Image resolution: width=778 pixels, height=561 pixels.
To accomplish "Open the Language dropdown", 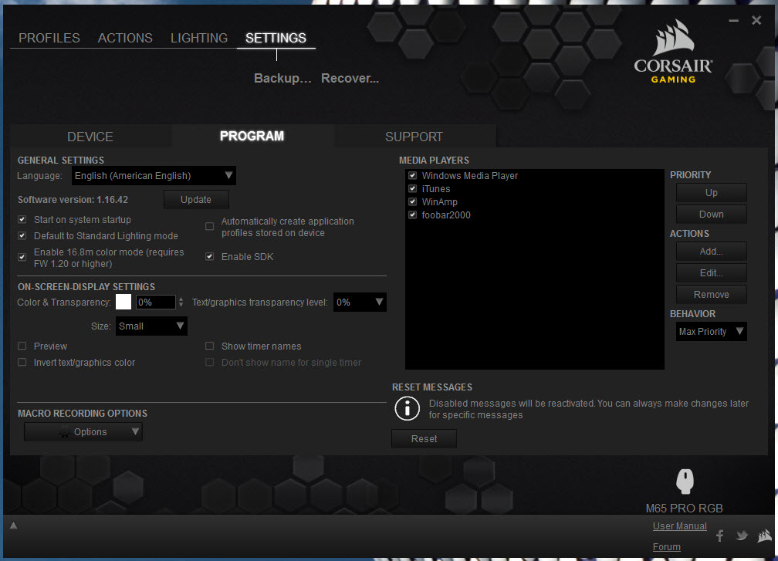I will click(x=154, y=176).
